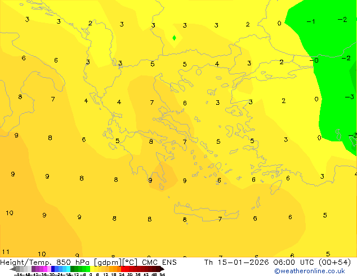Click the "CMC ENS" model label
The image size is (357, 276).
159,262
